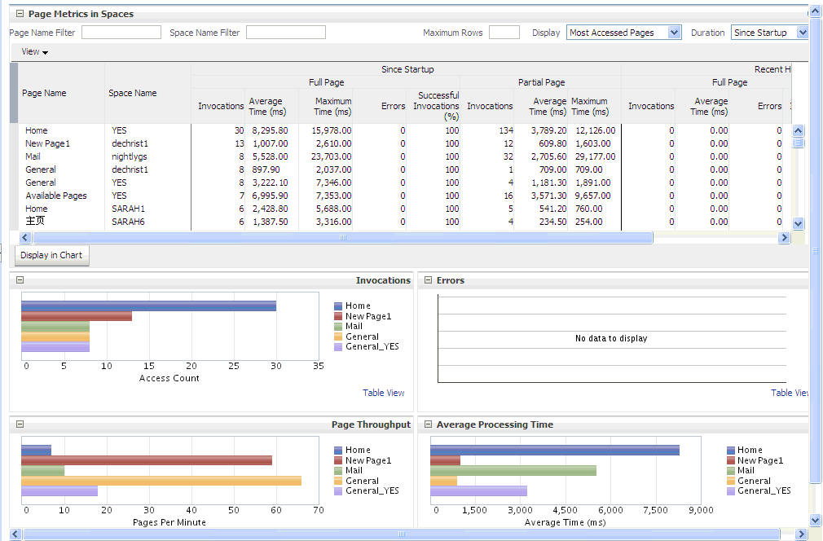Viewport: 823px width, 541px height.
Task: Sort by the Page Name column header
Action: (44, 93)
